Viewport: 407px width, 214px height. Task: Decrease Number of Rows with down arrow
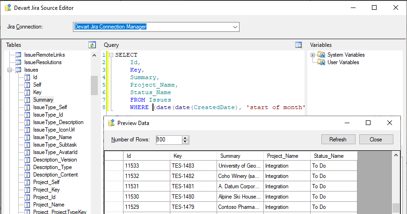click(185, 142)
